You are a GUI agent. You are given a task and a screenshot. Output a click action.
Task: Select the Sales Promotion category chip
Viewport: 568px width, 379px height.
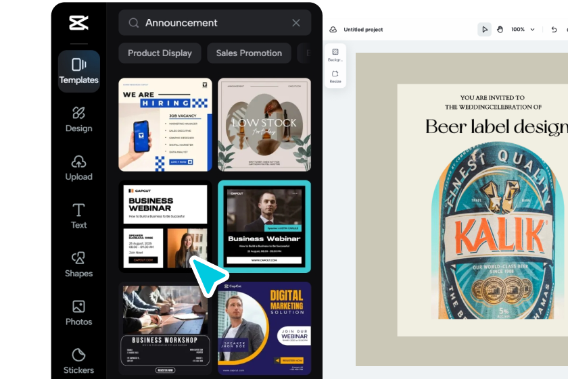tap(249, 53)
